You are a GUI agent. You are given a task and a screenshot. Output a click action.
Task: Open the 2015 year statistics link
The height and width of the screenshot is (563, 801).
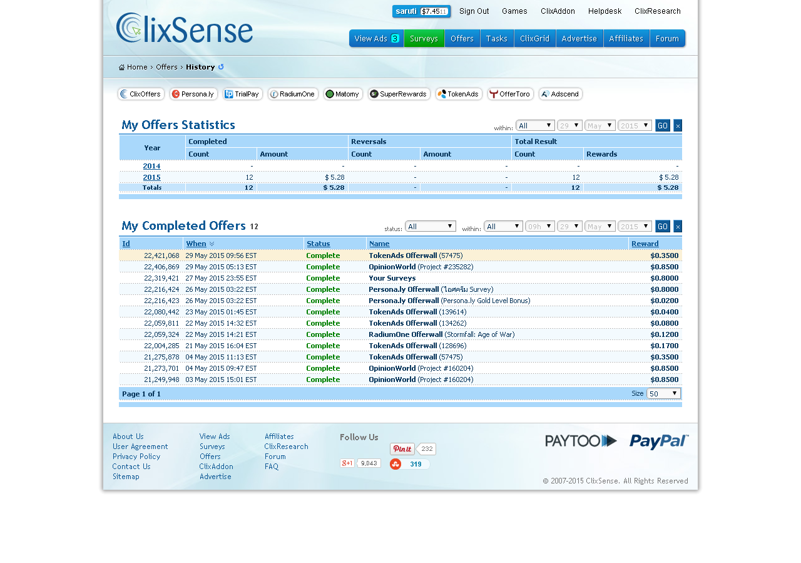coord(151,177)
